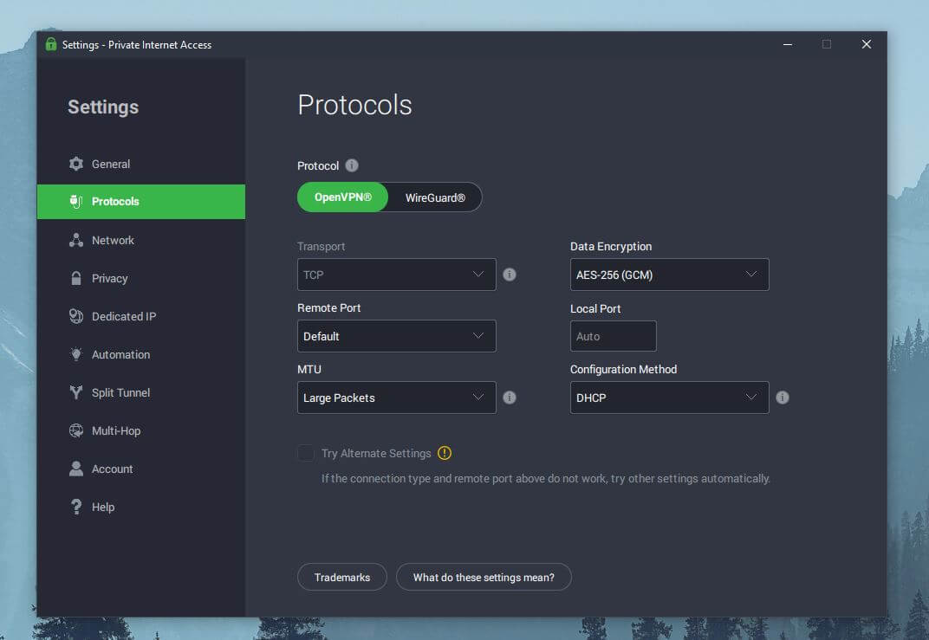Click the green PIA lock icon in title bar
This screenshot has height=640, width=929.
51,44
